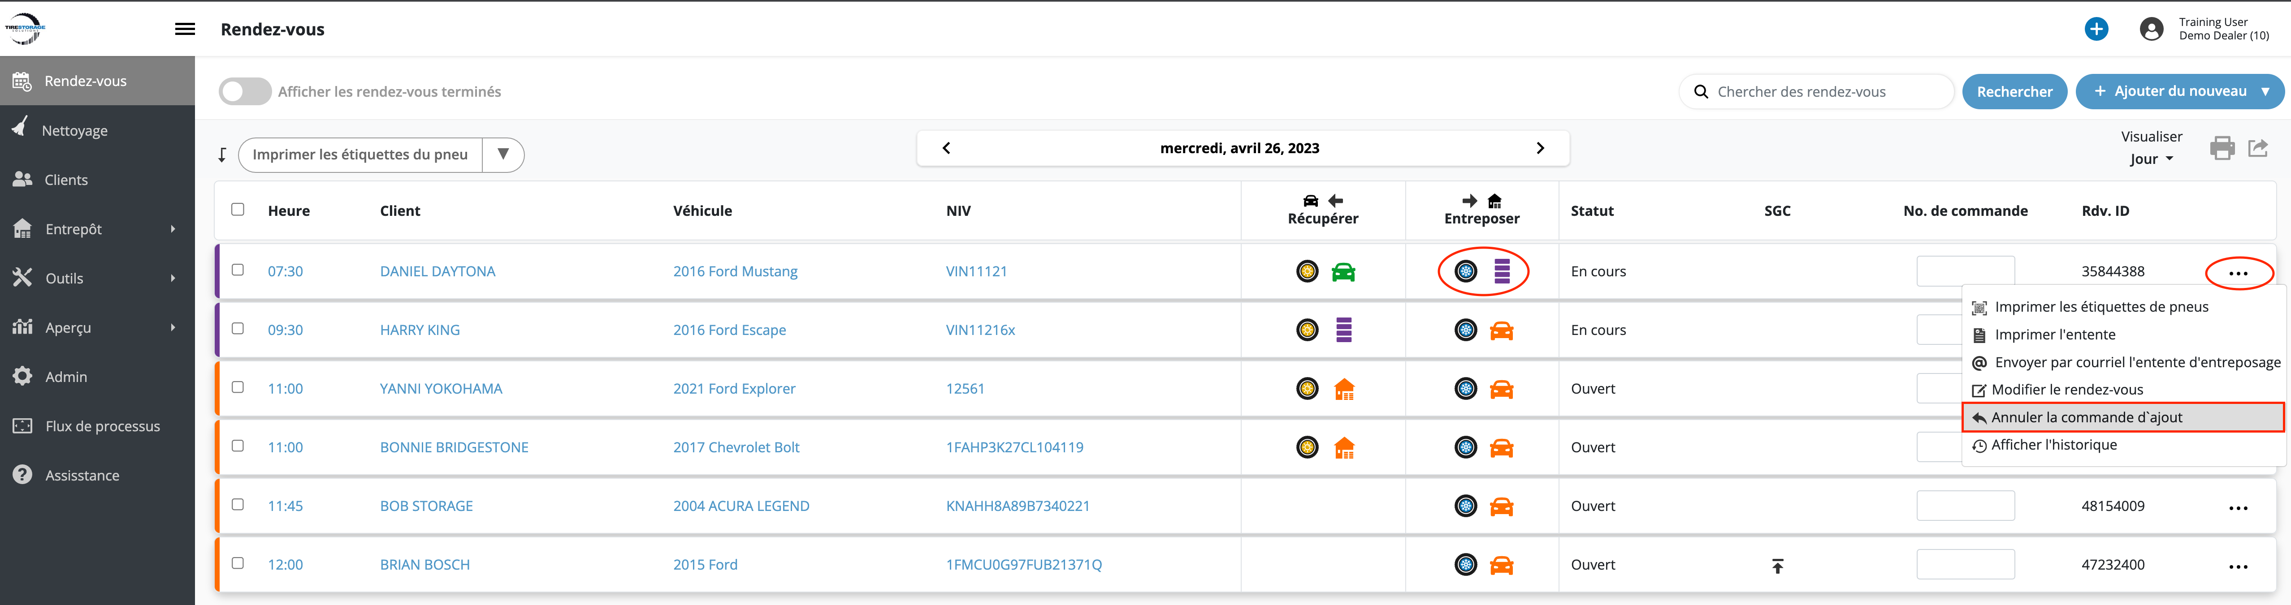
Task: Open the DANIEL DAYTONA client link
Action: (x=437, y=272)
